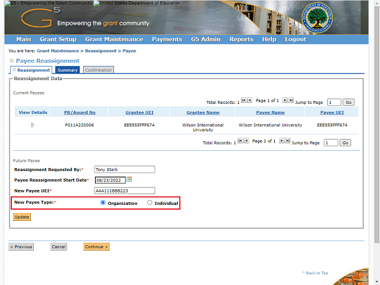380x285 pixels.
Task: Focus the Reassignment Requested By field
Action: [x=125, y=169]
